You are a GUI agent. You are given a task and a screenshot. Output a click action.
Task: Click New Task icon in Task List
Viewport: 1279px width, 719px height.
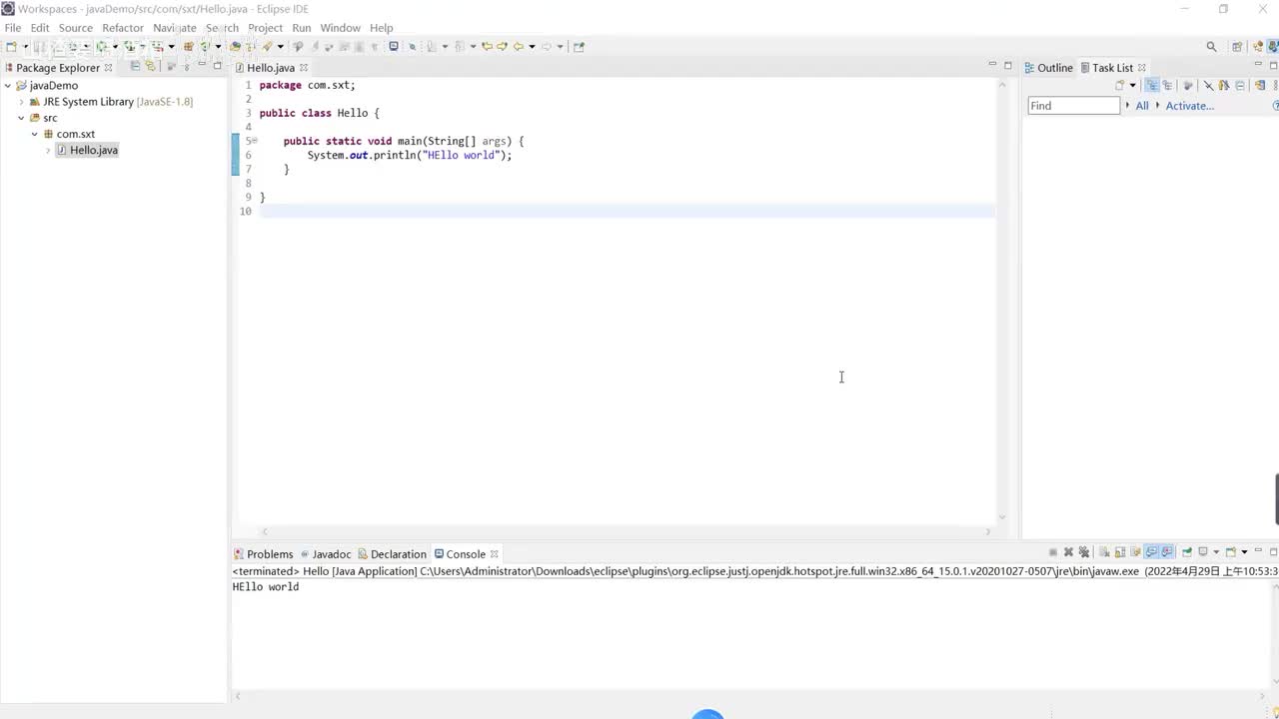pyautogui.click(x=1120, y=85)
